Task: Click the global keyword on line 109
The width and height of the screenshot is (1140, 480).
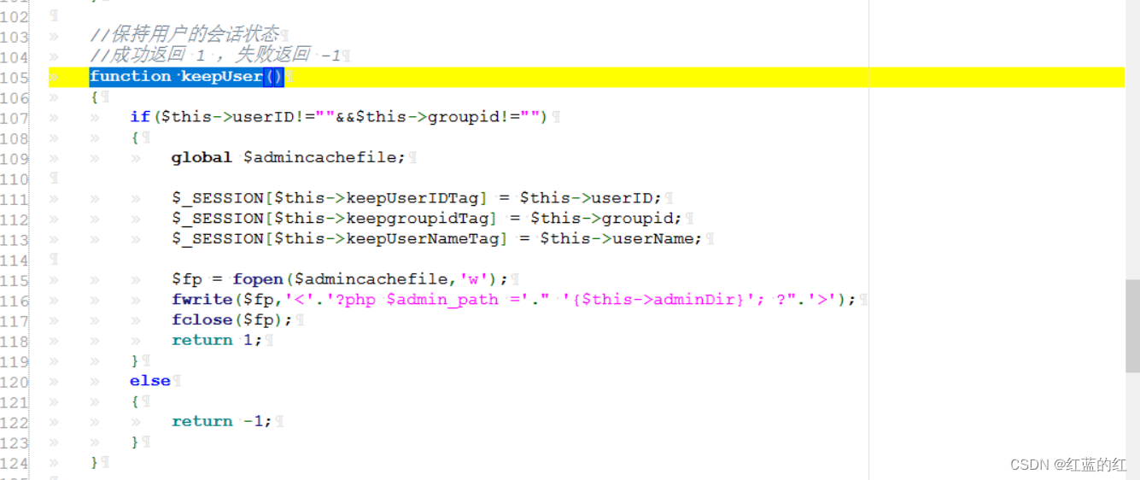Action: [202, 157]
